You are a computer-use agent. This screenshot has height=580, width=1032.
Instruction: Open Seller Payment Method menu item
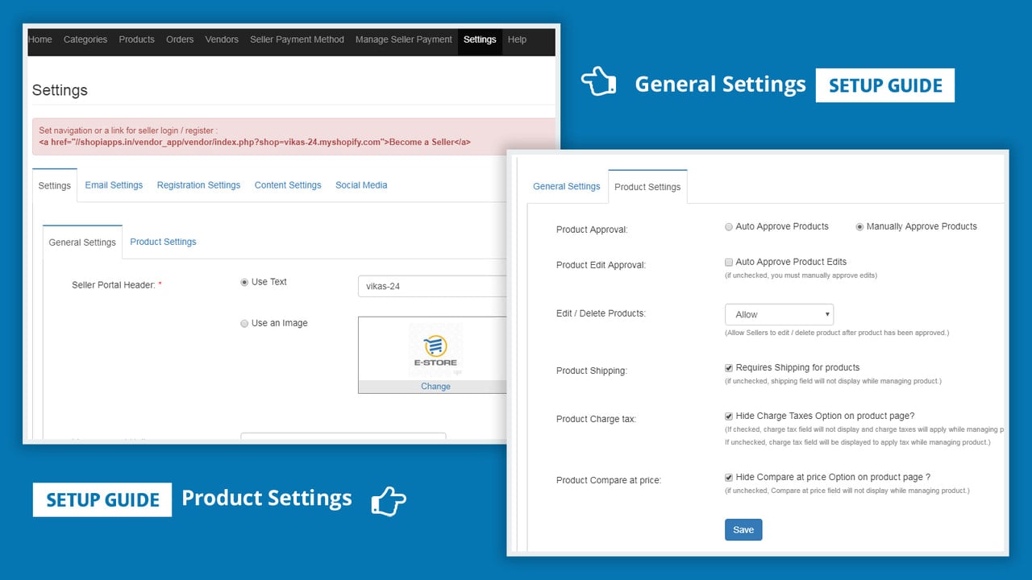297,39
